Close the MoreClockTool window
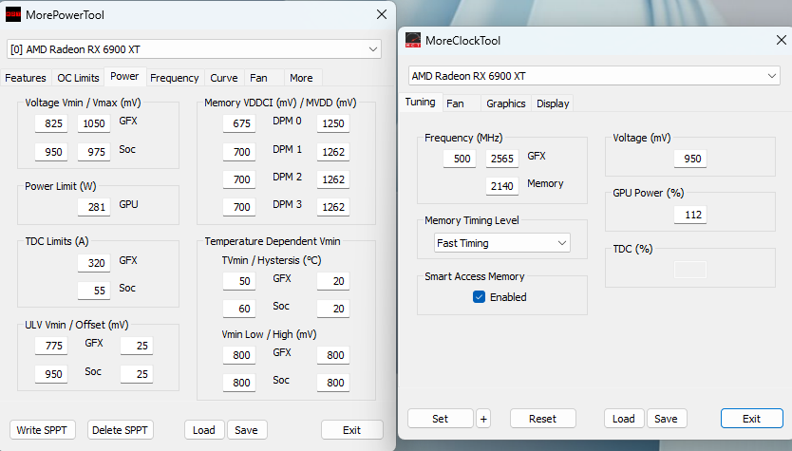 tap(781, 40)
